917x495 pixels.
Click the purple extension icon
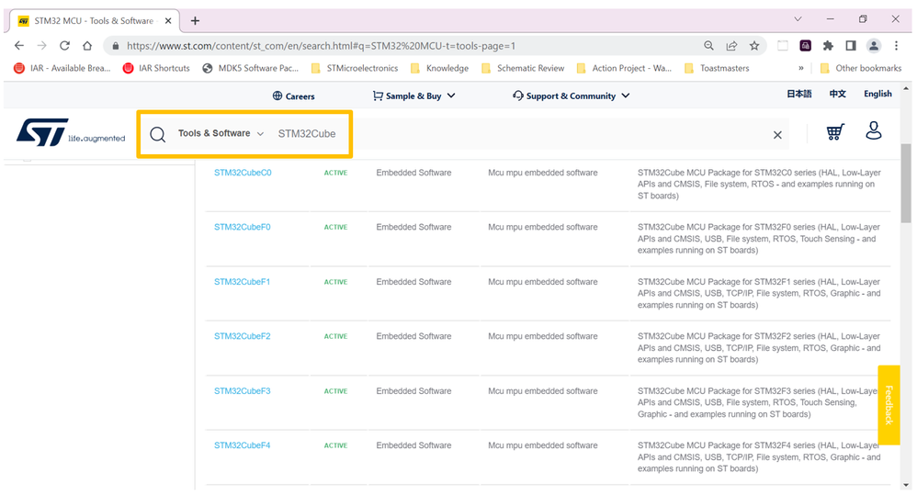point(805,46)
